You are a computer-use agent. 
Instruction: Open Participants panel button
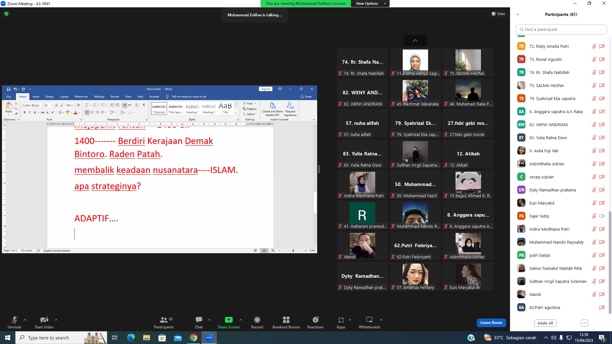pyautogui.click(x=164, y=322)
